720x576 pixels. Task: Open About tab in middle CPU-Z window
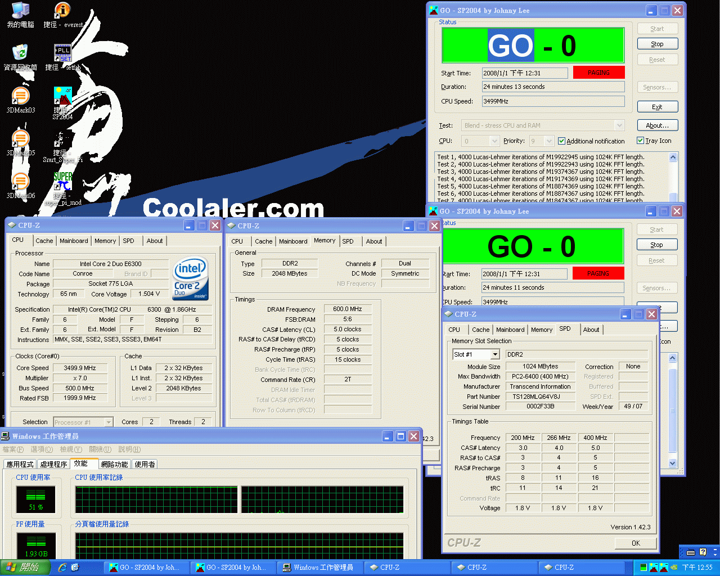click(374, 241)
